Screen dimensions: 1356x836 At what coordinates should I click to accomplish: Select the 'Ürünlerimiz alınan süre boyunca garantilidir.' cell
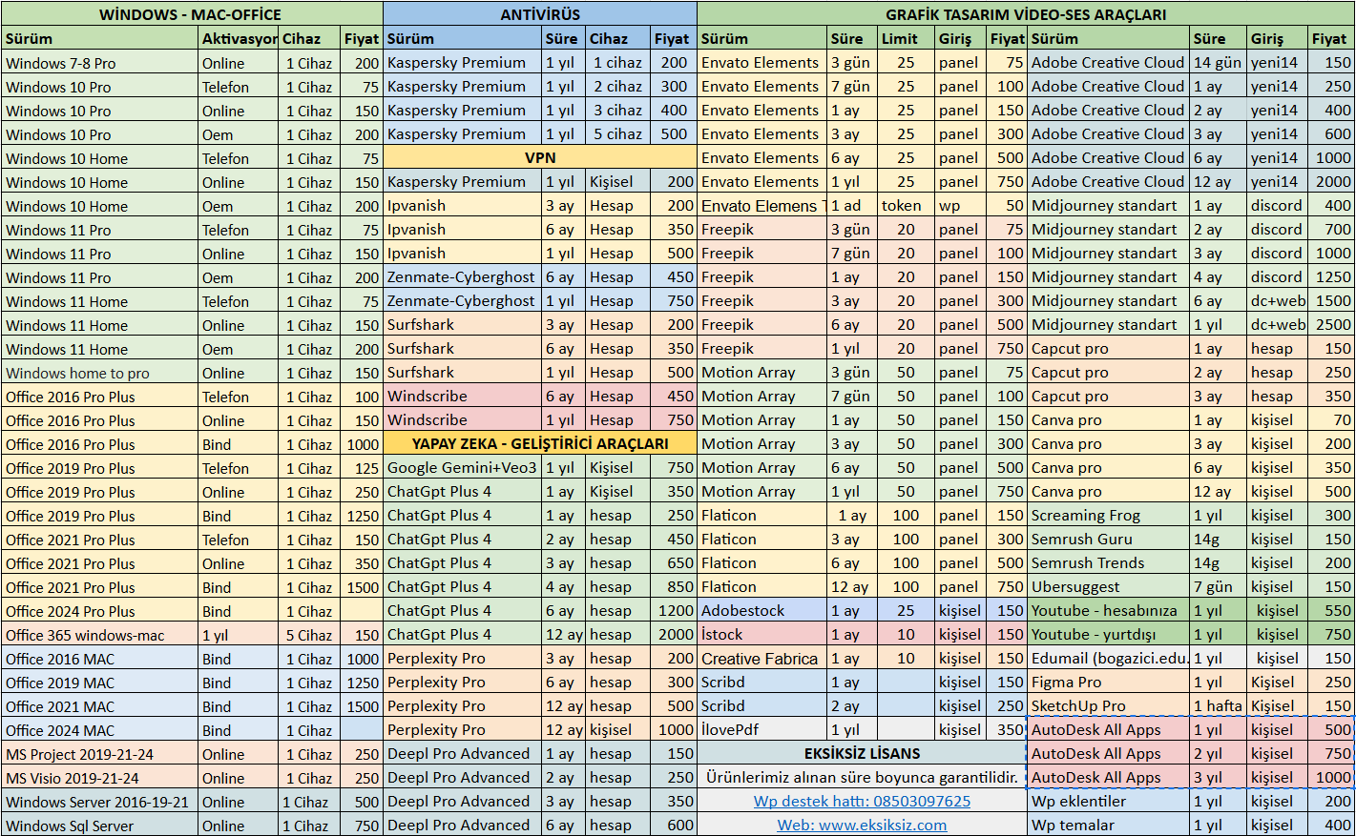[862, 777]
